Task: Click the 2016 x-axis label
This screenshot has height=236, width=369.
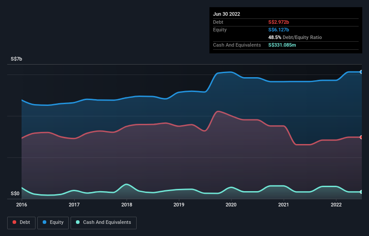Action: pyautogui.click(x=22, y=205)
